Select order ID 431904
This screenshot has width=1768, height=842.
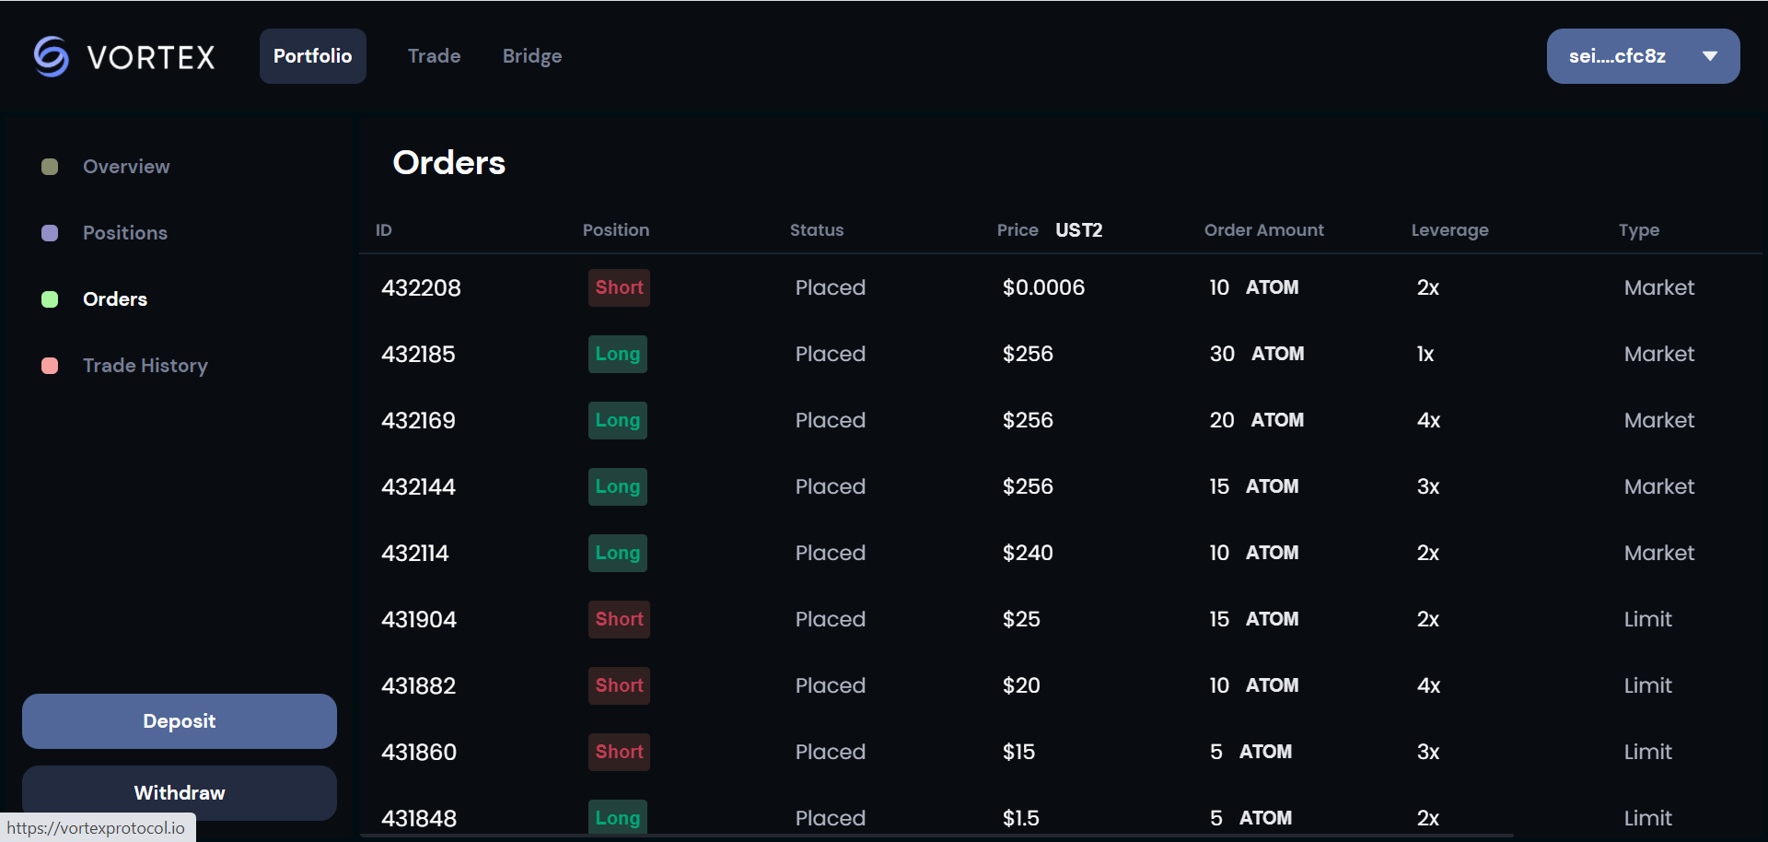coord(419,619)
